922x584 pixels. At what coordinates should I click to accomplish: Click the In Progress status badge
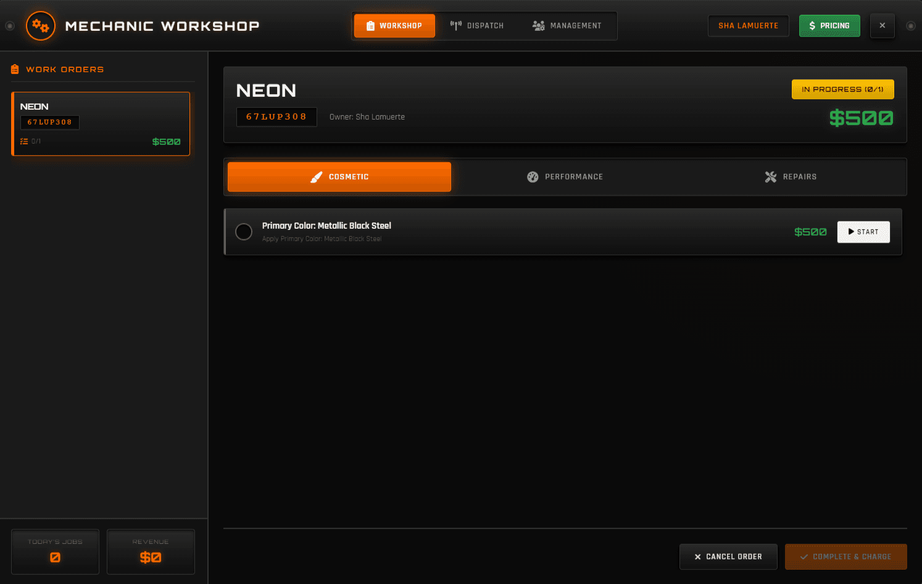coord(842,89)
